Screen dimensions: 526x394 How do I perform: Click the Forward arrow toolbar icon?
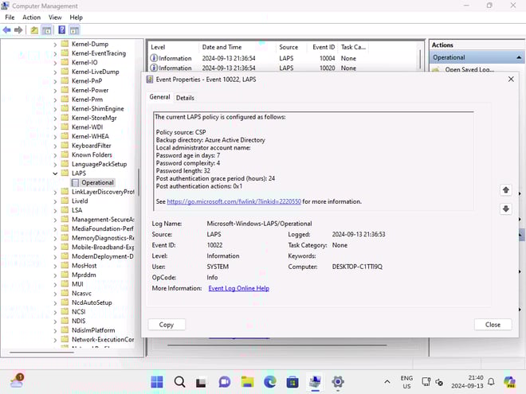click(18, 30)
